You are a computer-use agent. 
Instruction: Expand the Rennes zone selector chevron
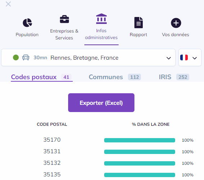pyautogui.click(x=169, y=58)
